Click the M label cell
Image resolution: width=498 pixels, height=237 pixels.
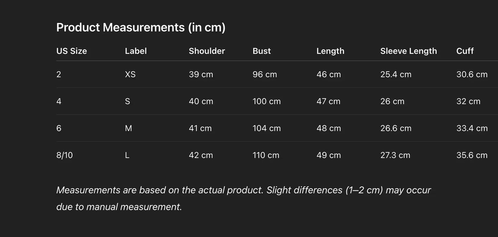129,128
